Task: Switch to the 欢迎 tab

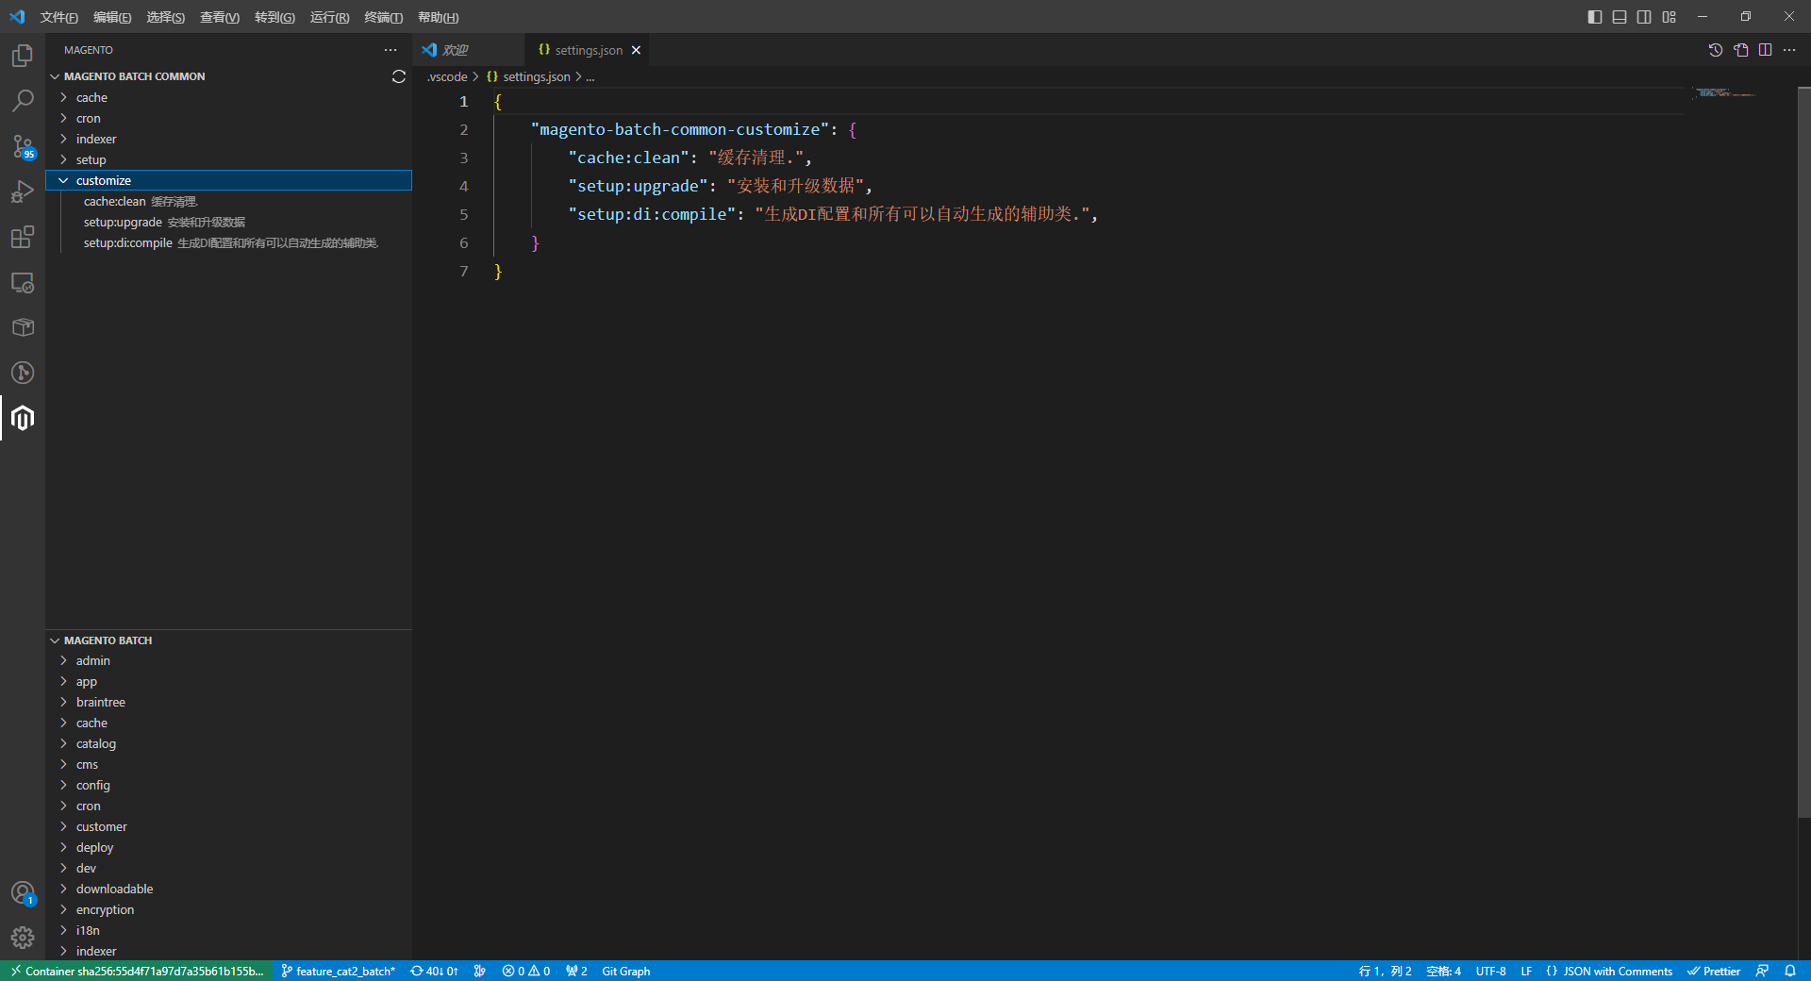Action: point(469,50)
